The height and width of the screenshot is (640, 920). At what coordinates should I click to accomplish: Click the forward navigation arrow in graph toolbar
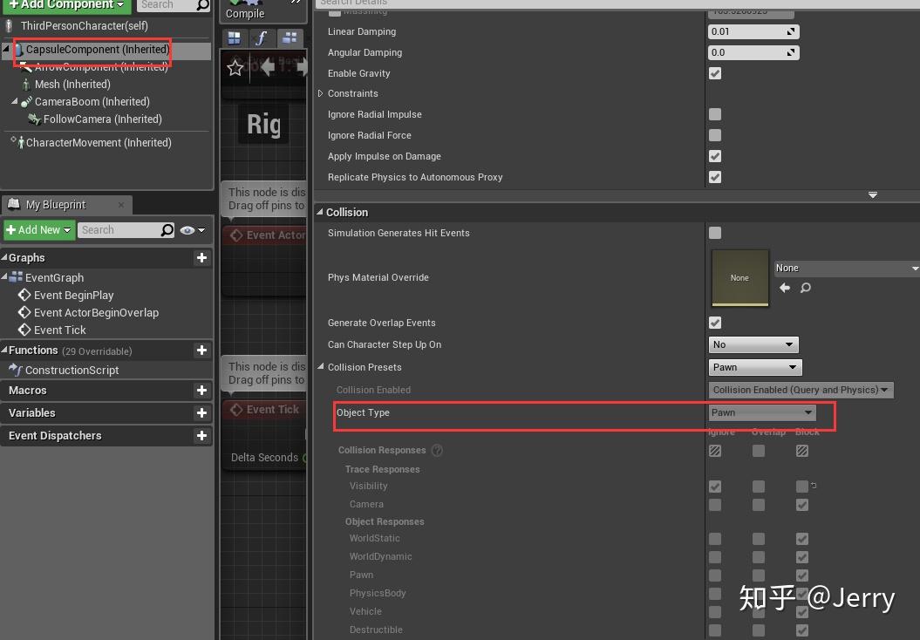click(x=301, y=67)
